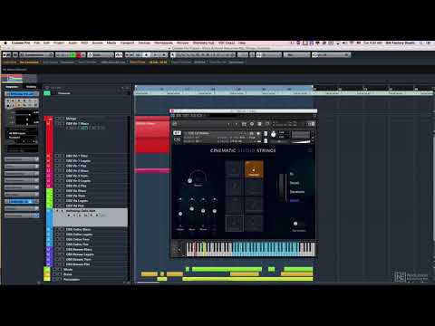
Task: Select the CSS Vla Pizz track
Action: tap(90, 206)
